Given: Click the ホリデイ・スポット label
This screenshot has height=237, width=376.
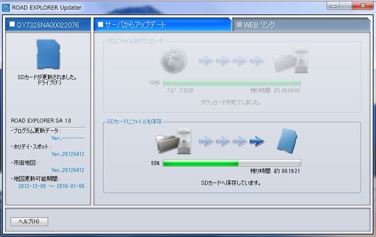Looking at the screenshot, I should [x=31, y=147].
